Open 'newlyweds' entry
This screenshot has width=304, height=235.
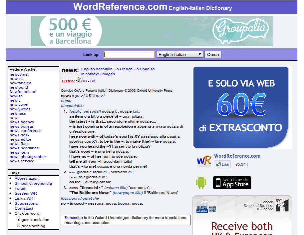(20, 109)
